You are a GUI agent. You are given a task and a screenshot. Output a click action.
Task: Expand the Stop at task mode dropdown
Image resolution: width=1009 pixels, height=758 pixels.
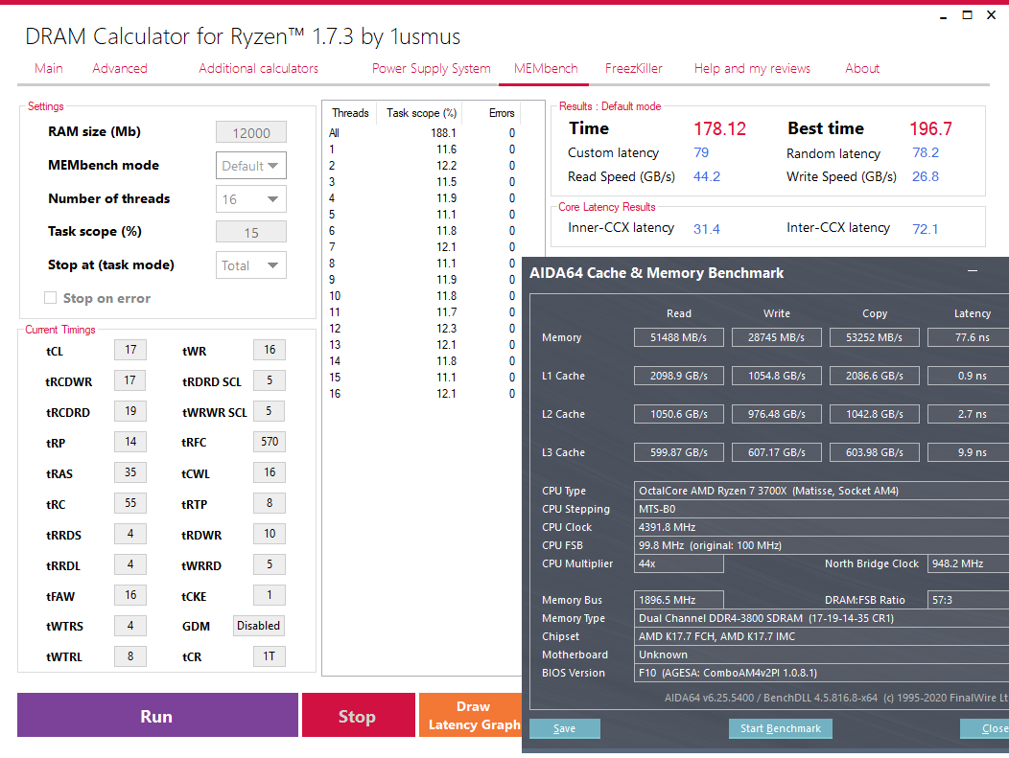click(x=251, y=264)
